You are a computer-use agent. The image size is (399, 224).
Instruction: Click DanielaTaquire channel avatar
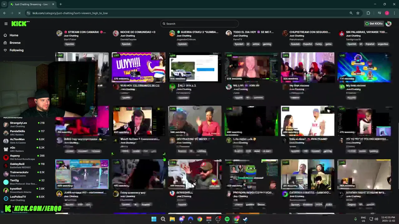click(116, 33)
